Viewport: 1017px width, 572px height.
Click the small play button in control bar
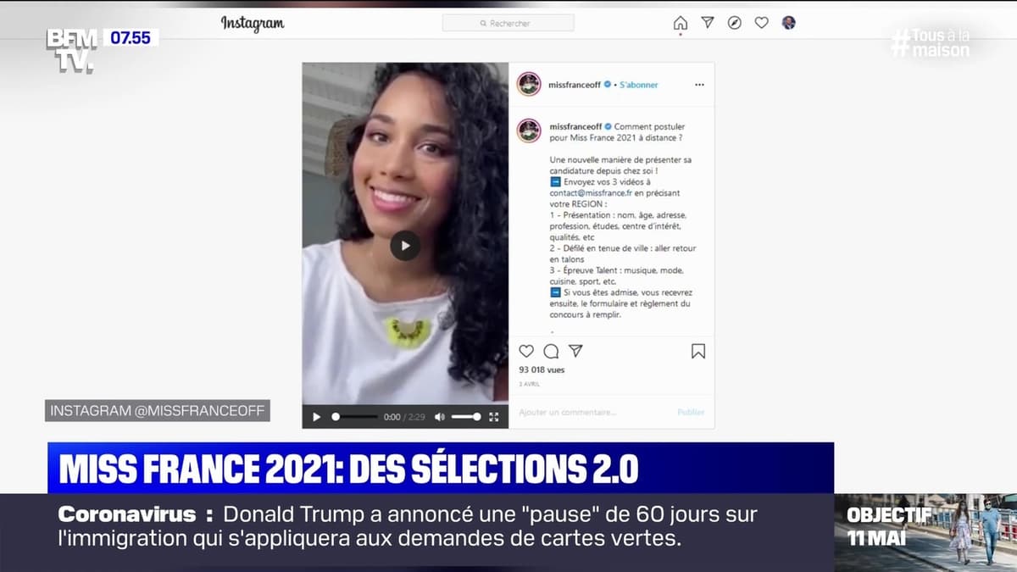(x=317, y=417)
